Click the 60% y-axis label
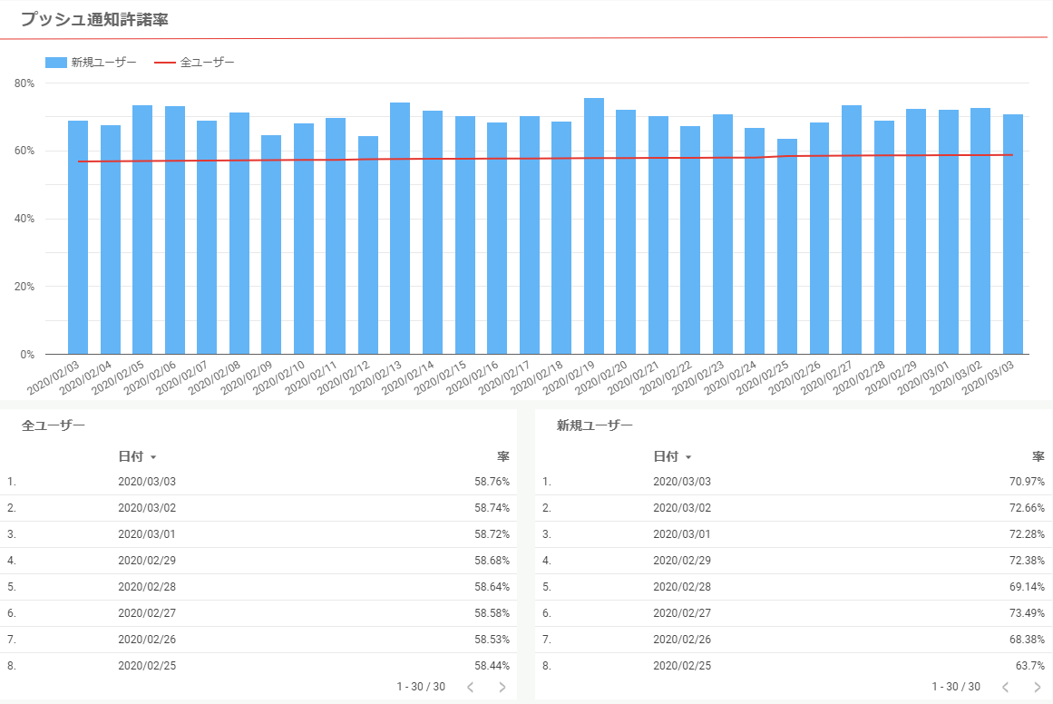 (x=24, y=151)
